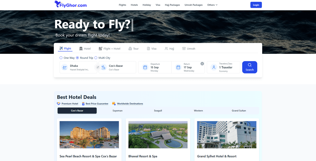The height and width of the screenshot is (161, 316).
Task: Select the Sayeman hotel deals tab
Action: pos(118,111)
